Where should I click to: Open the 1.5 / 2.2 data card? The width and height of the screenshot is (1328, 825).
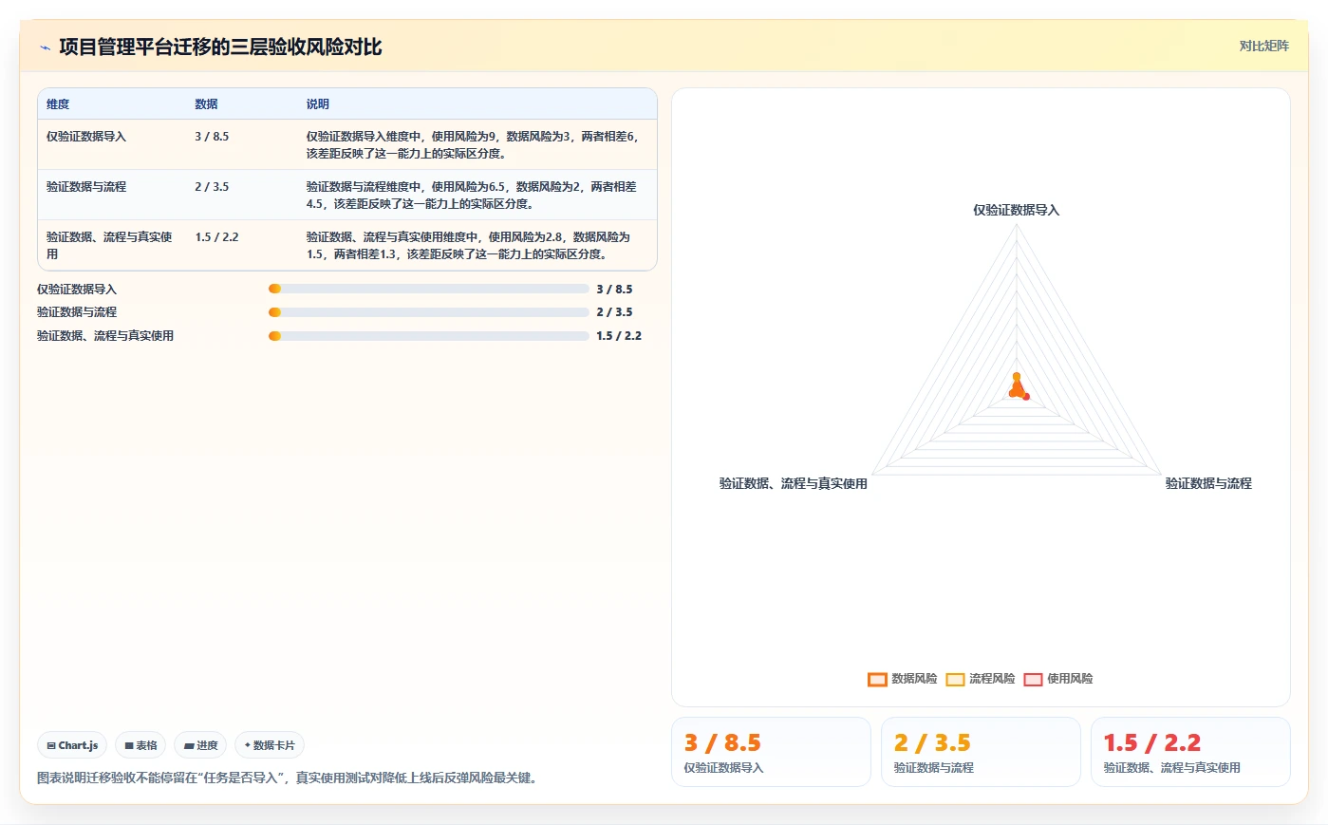[1190, 752]
